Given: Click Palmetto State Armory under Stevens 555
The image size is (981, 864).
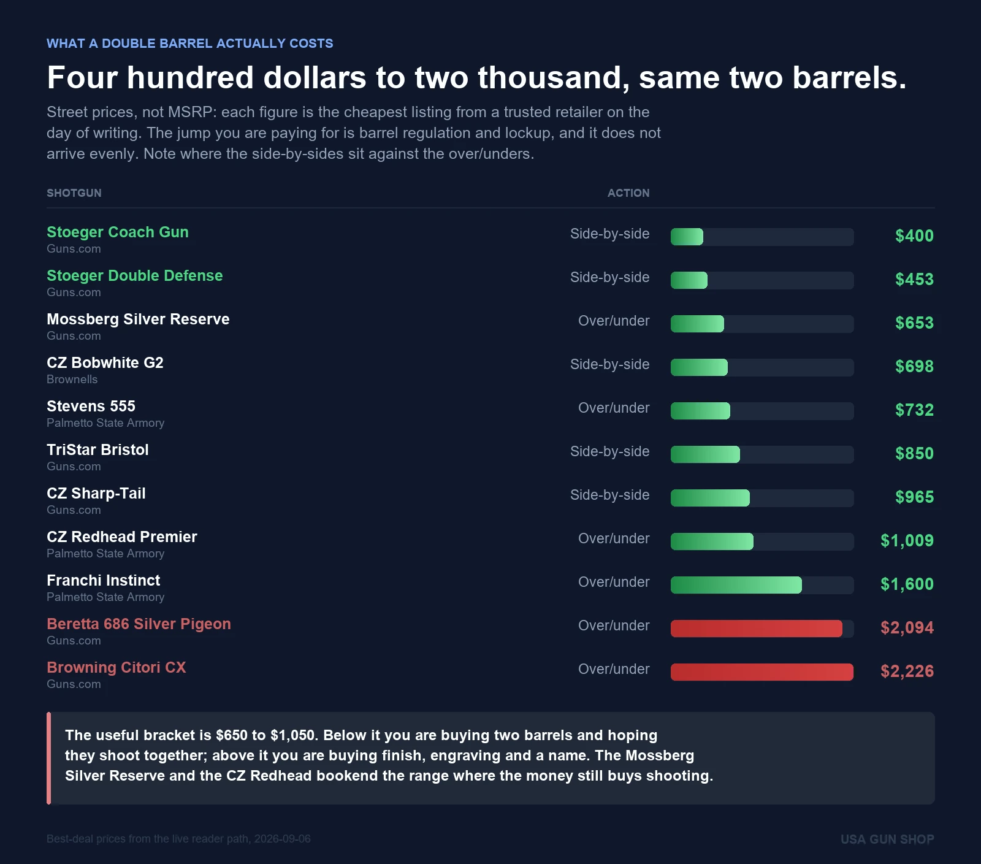Looking at the screenshot, I should [105, 423].
